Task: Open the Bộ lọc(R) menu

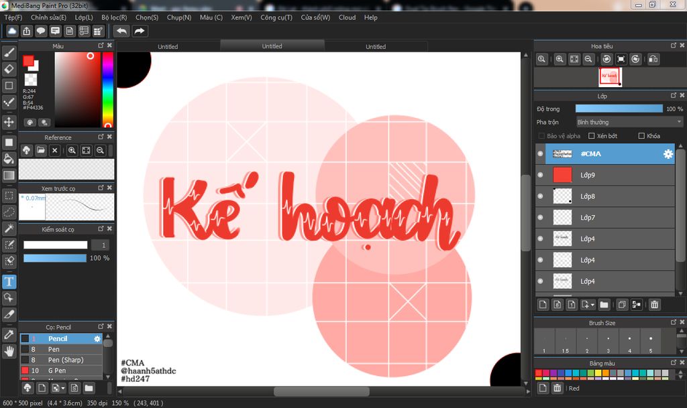Action: 114,17
